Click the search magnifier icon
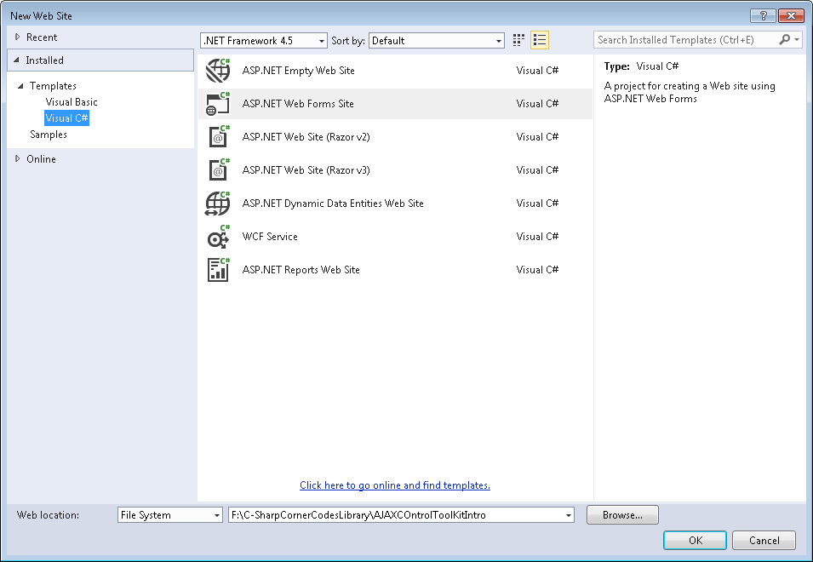Screen dimensions: 813x562 pos(785,39)
